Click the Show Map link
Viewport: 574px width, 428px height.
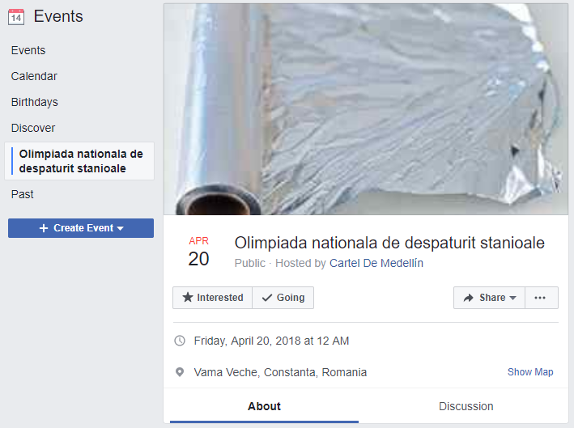click(530, 372)
